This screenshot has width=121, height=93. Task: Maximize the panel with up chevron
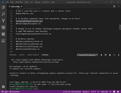point(114,55)
